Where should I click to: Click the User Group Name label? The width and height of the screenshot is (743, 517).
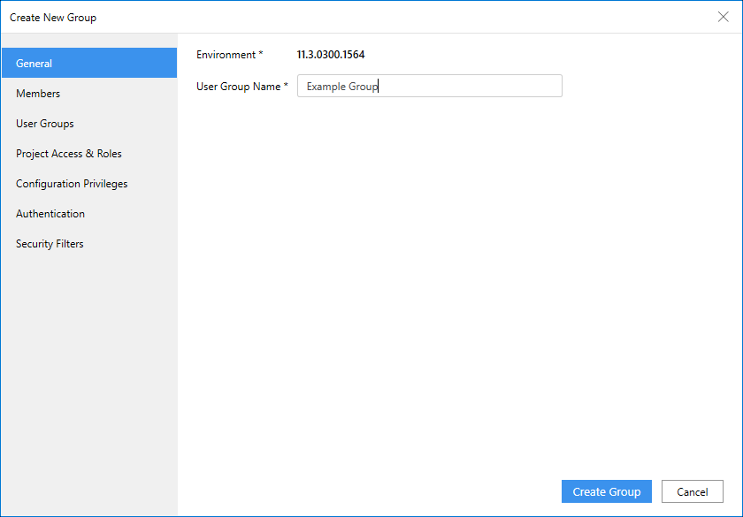coord(238,87)
